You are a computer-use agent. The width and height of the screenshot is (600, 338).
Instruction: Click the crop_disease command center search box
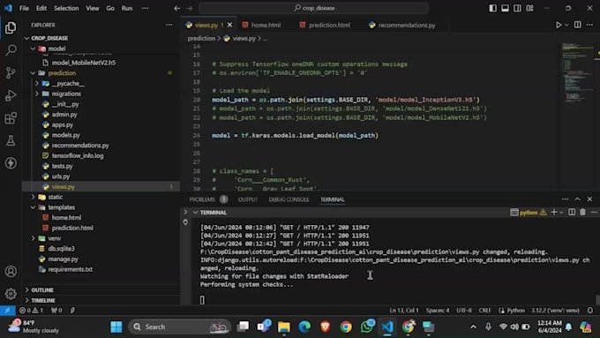313,8
